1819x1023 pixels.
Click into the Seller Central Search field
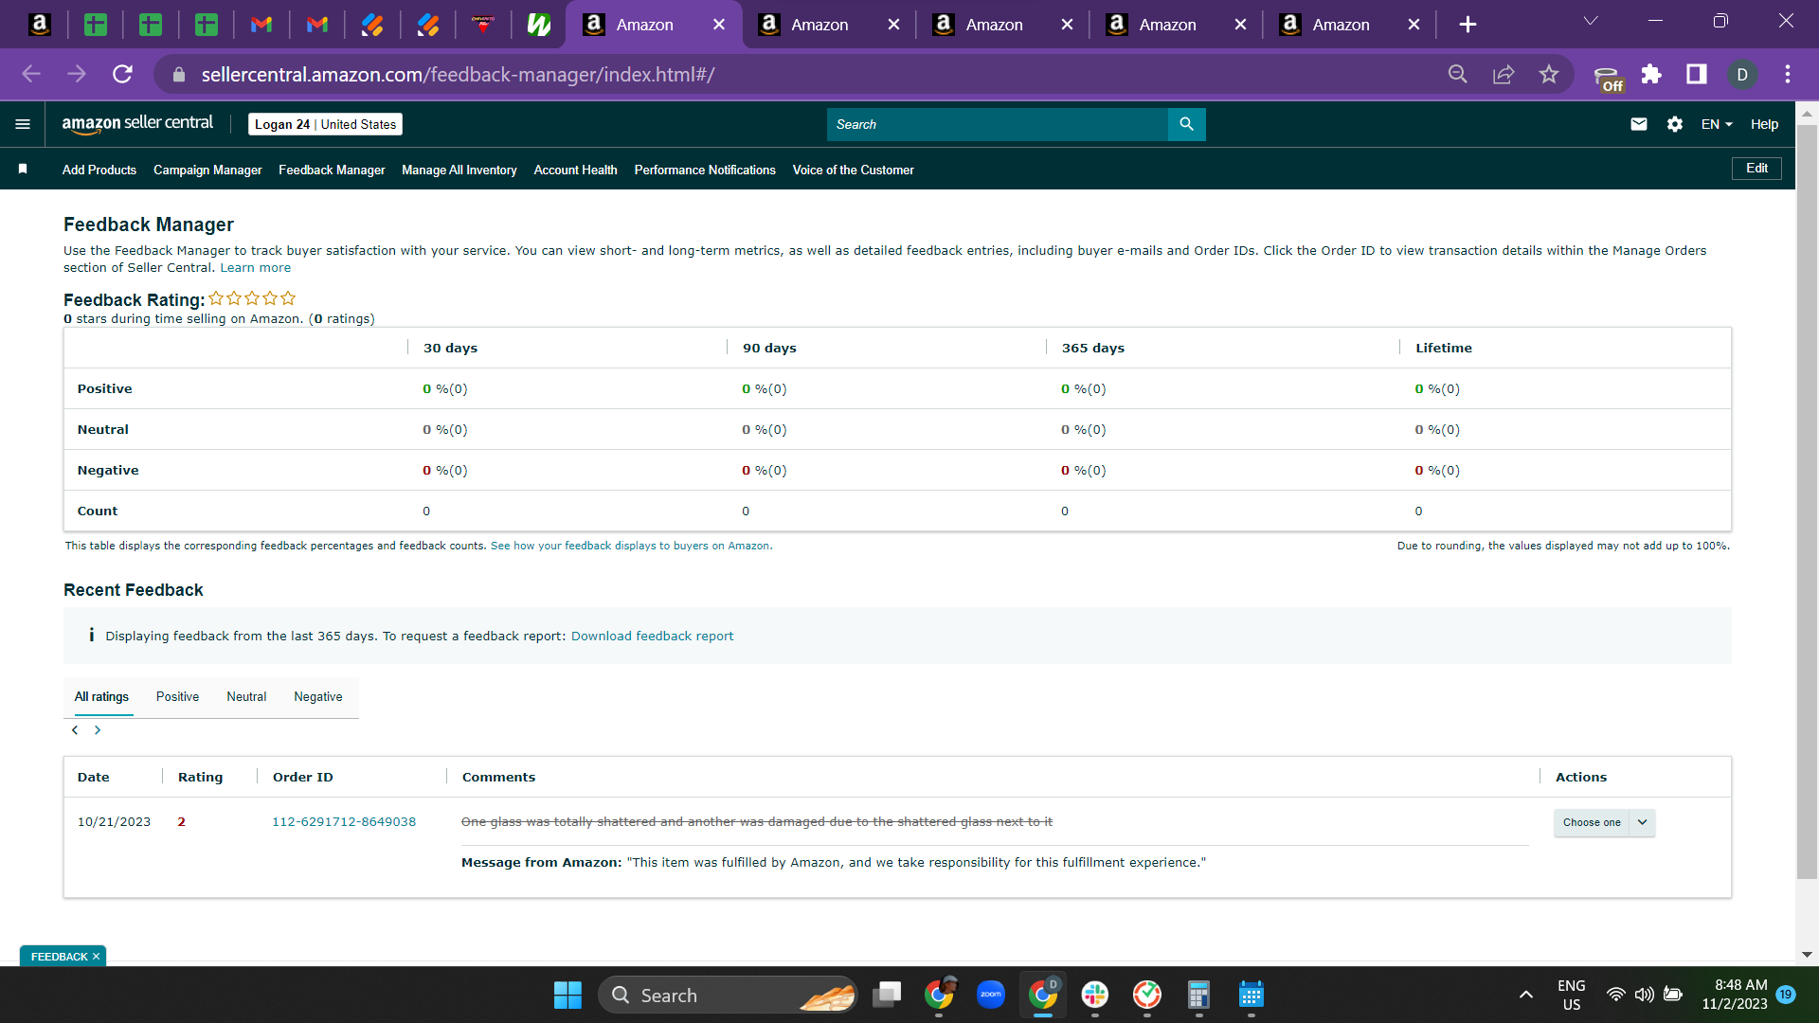997,124
